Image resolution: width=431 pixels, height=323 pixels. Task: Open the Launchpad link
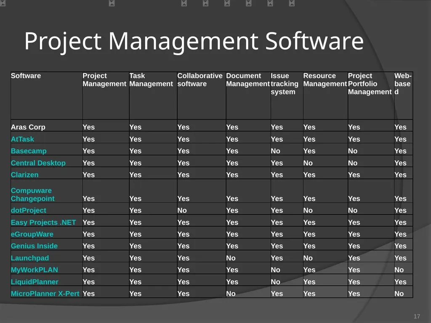coord(30,258)
